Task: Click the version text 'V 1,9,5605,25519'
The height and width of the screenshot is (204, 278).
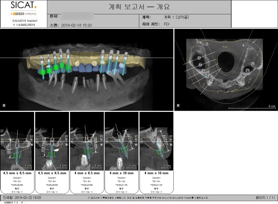Action: pyautogui.click(x=24, y=25)
